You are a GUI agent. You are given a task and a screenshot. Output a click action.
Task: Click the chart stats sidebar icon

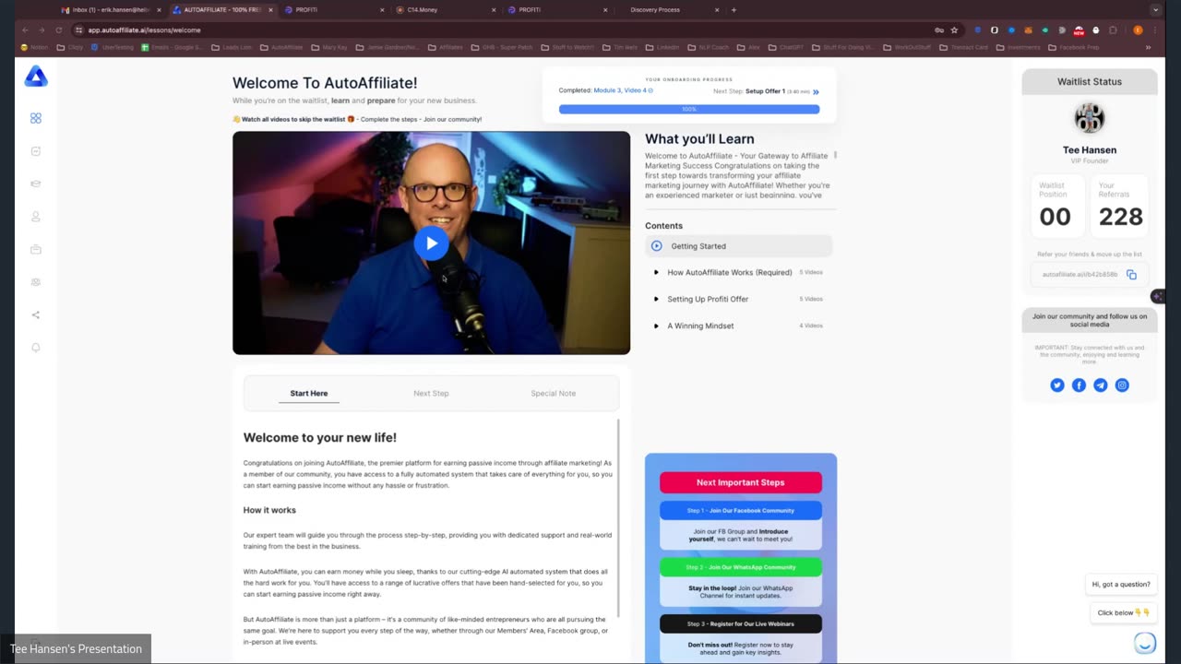36,151
